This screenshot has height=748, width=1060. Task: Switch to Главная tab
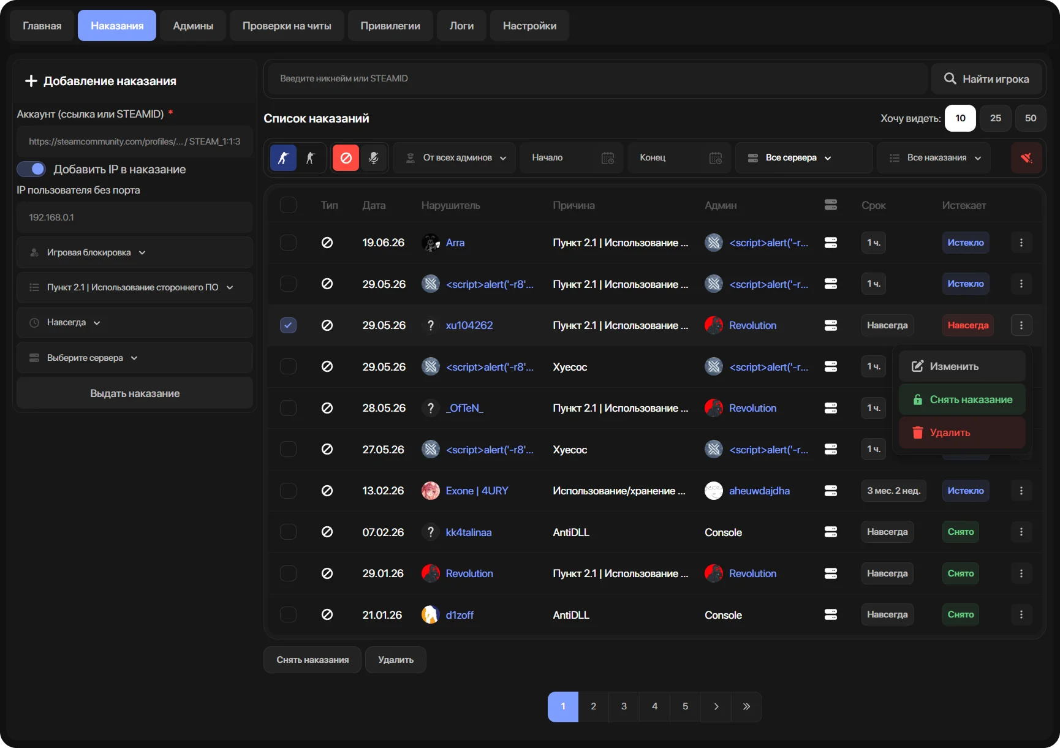42,26
